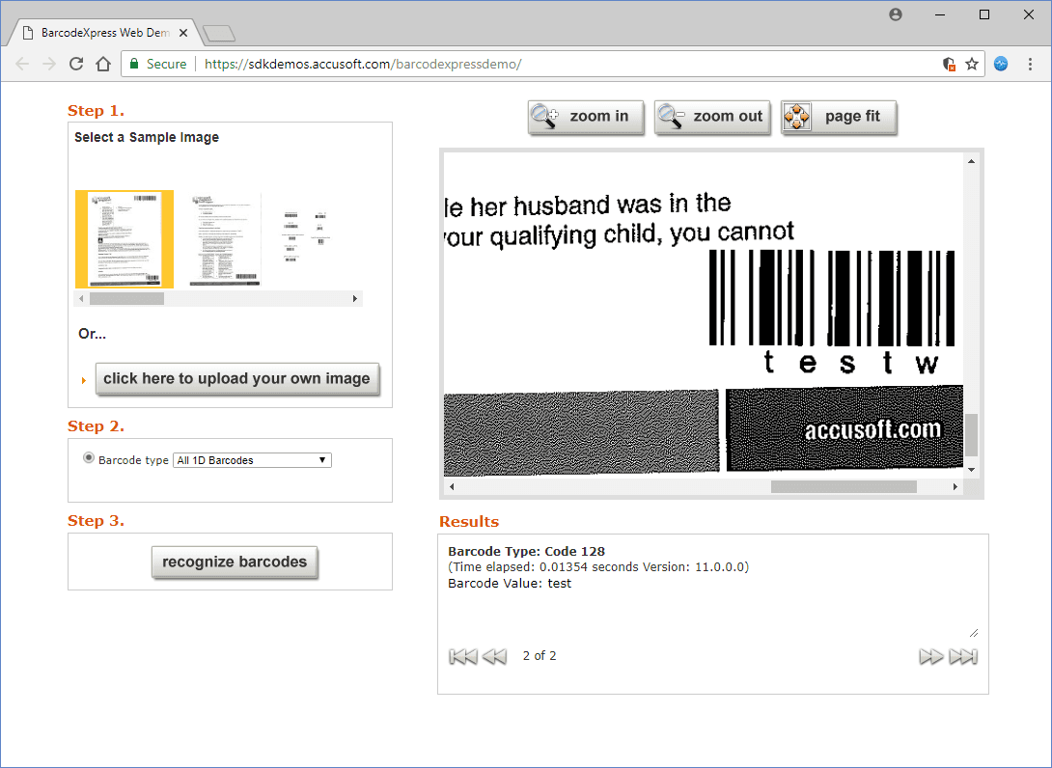Click image viewer vertical scrollbar thumb
This screenshot has height=768, width=1052.
click(971, 434)
